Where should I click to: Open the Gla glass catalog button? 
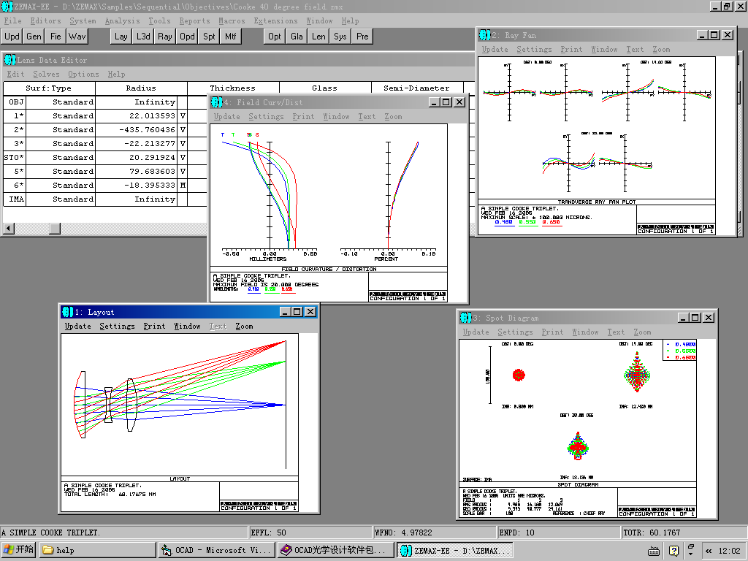pos(297,36)
